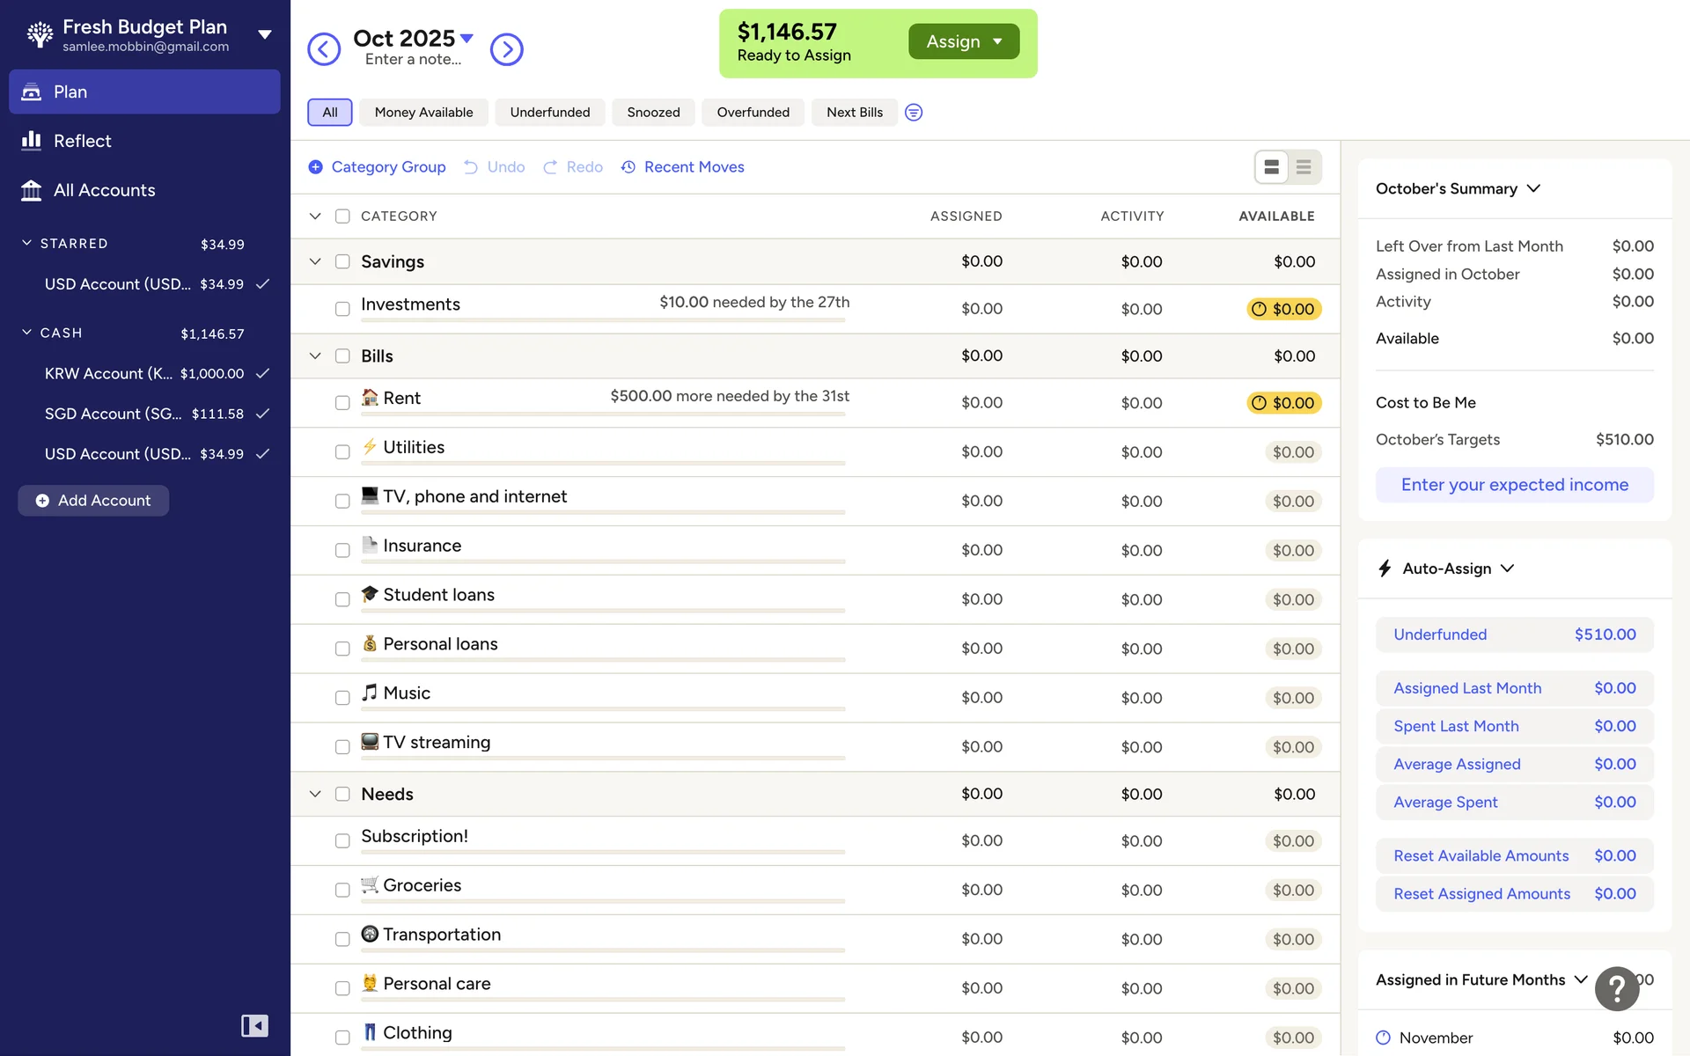Open the Assign dropdown button
This screenshot has height=1056, width=1690.
point(964,41)
